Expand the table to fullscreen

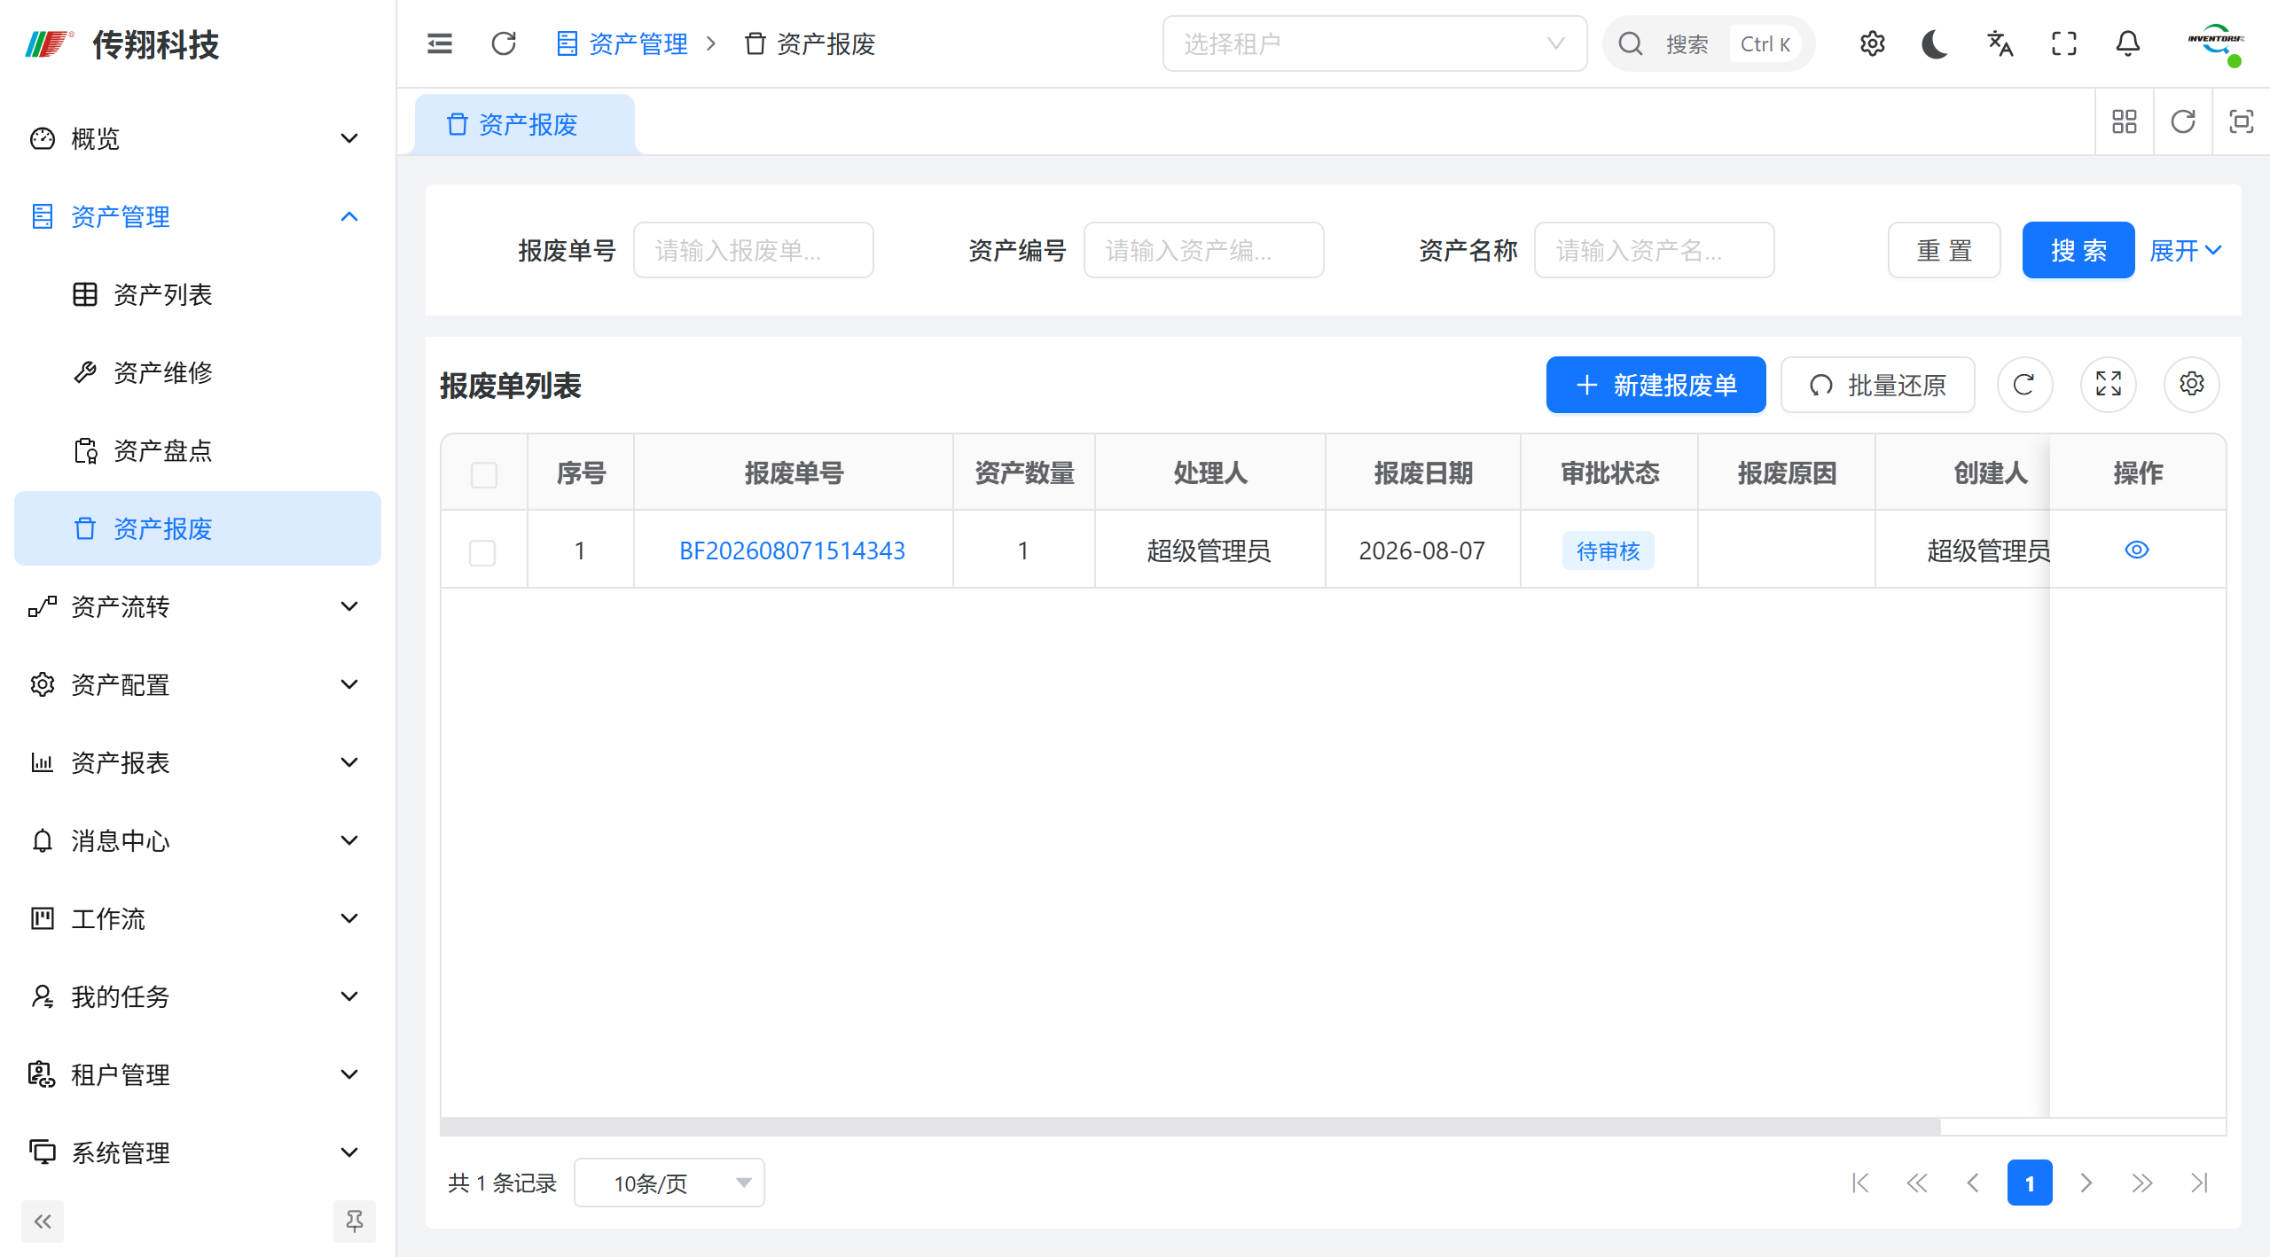[2109, 385]
